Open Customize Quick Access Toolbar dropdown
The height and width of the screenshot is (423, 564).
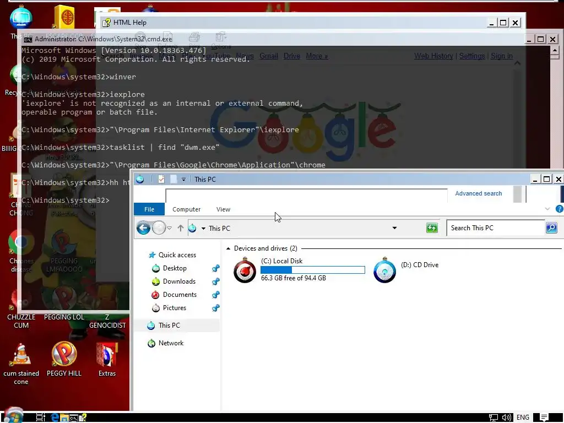coord(183,179)
